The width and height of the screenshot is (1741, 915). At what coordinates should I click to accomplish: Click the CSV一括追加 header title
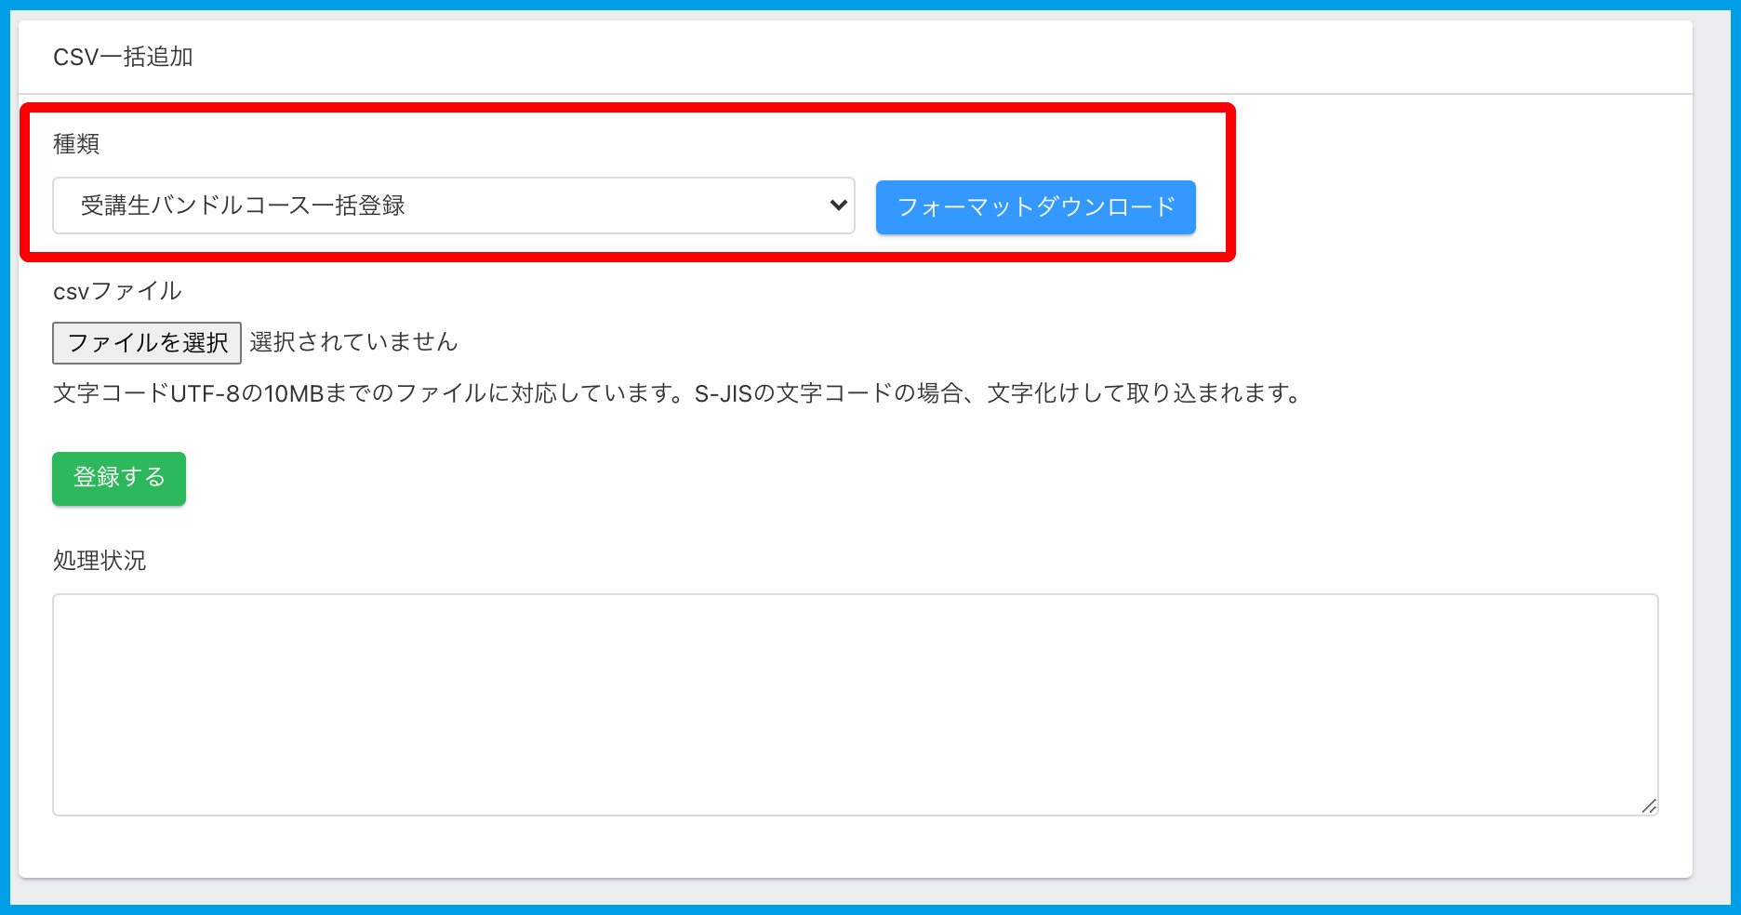pos(123,58)
